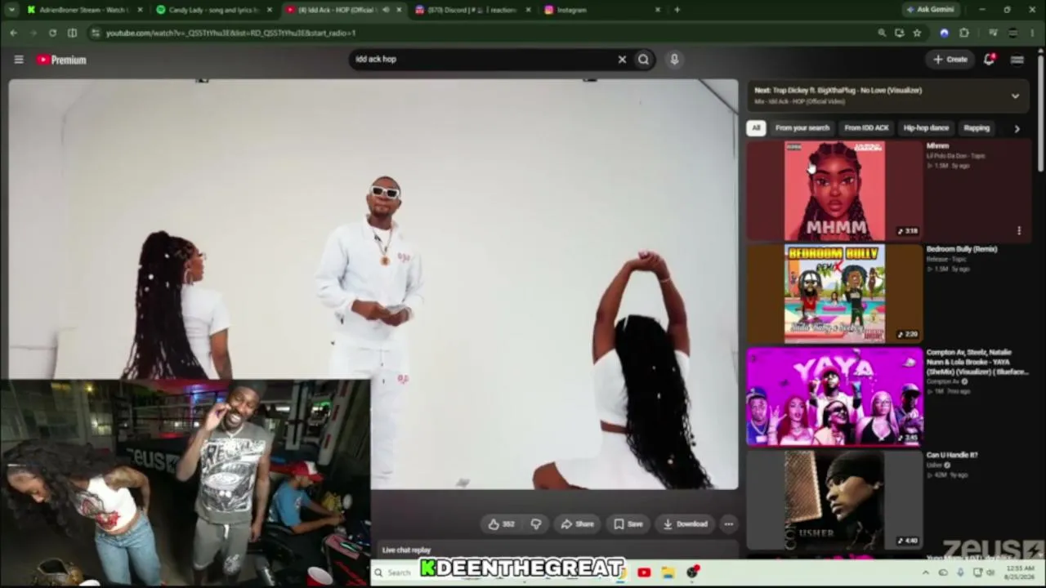Select the 'From your search' filter chip
The image size is (1046, 588).
click(802, 127)
